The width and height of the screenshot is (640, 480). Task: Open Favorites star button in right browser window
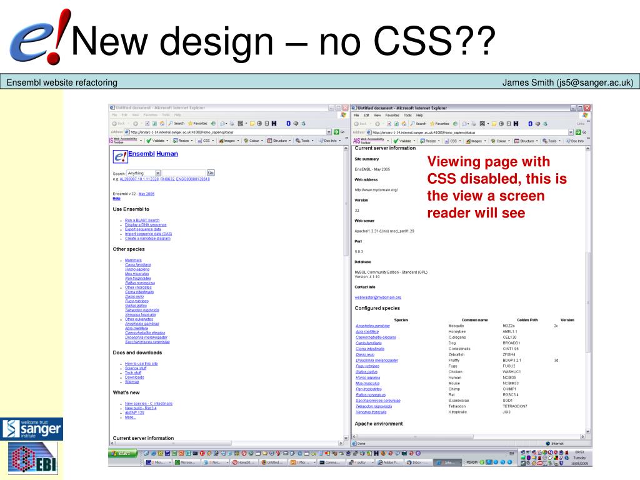click(x=439, y=124)
